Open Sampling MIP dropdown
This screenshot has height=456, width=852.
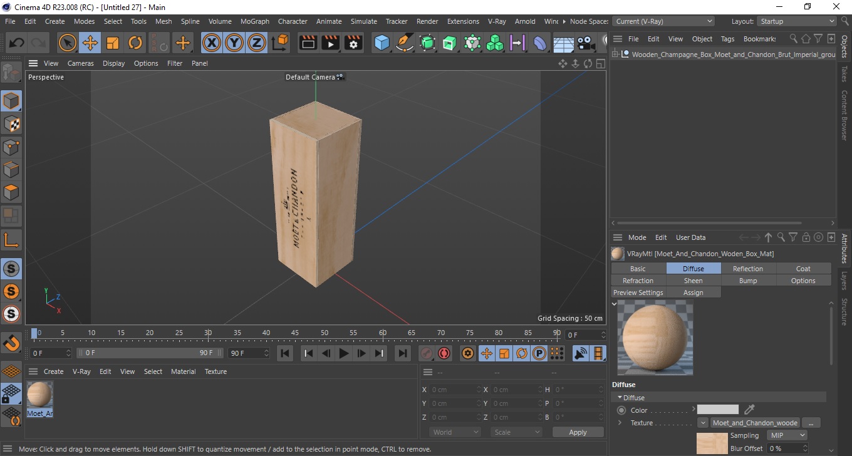pyautogui.click(x=787, y=435)
